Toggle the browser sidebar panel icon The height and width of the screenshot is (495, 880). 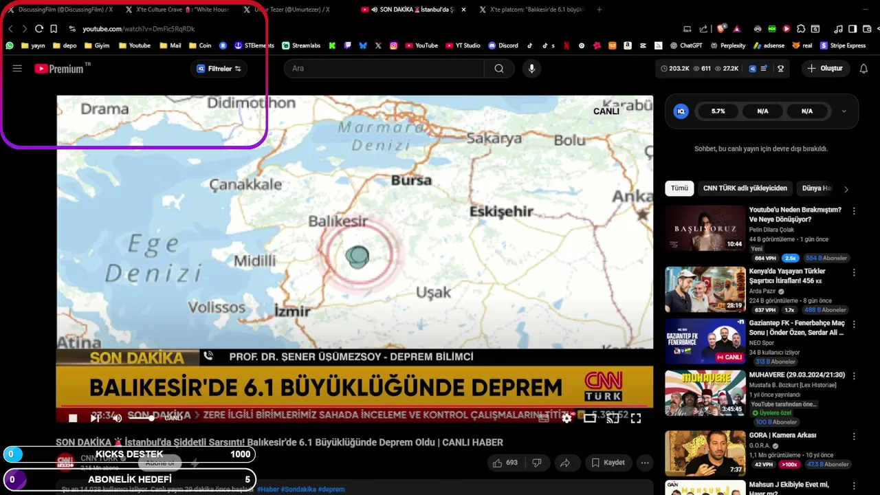coord(852,29)
